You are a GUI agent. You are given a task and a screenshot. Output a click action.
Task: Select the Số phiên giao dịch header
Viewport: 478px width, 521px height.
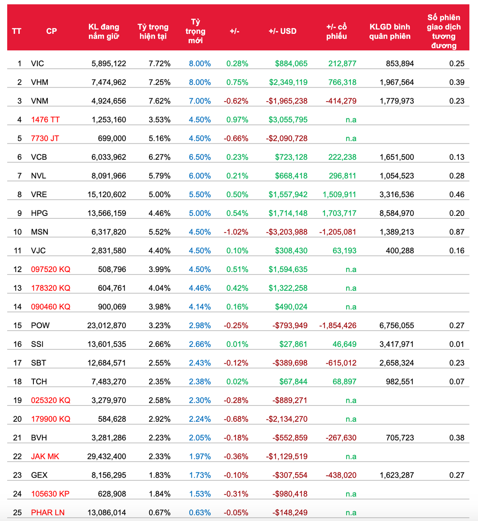444,31
